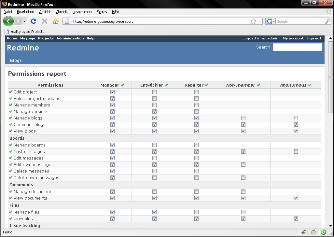This screenshot has width=334, height=237.
Task: Open the Lesezeichen menu
Action: 82,12
